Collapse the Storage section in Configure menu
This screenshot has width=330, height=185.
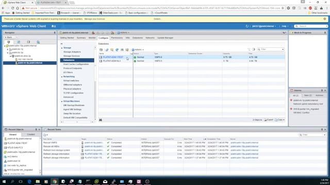62,48
